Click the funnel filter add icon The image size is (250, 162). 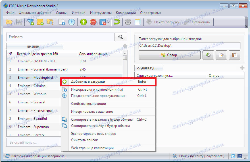[31, 22]
